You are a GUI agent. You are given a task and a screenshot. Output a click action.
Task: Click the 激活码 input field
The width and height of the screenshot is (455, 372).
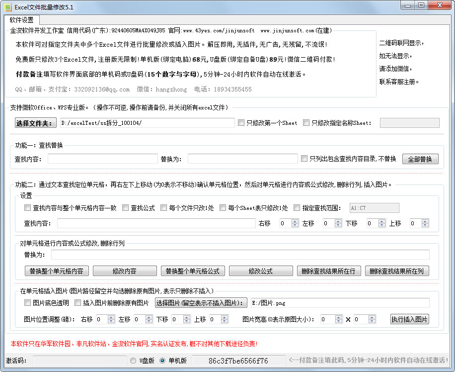pyautogui.click(x=79, y=361)
